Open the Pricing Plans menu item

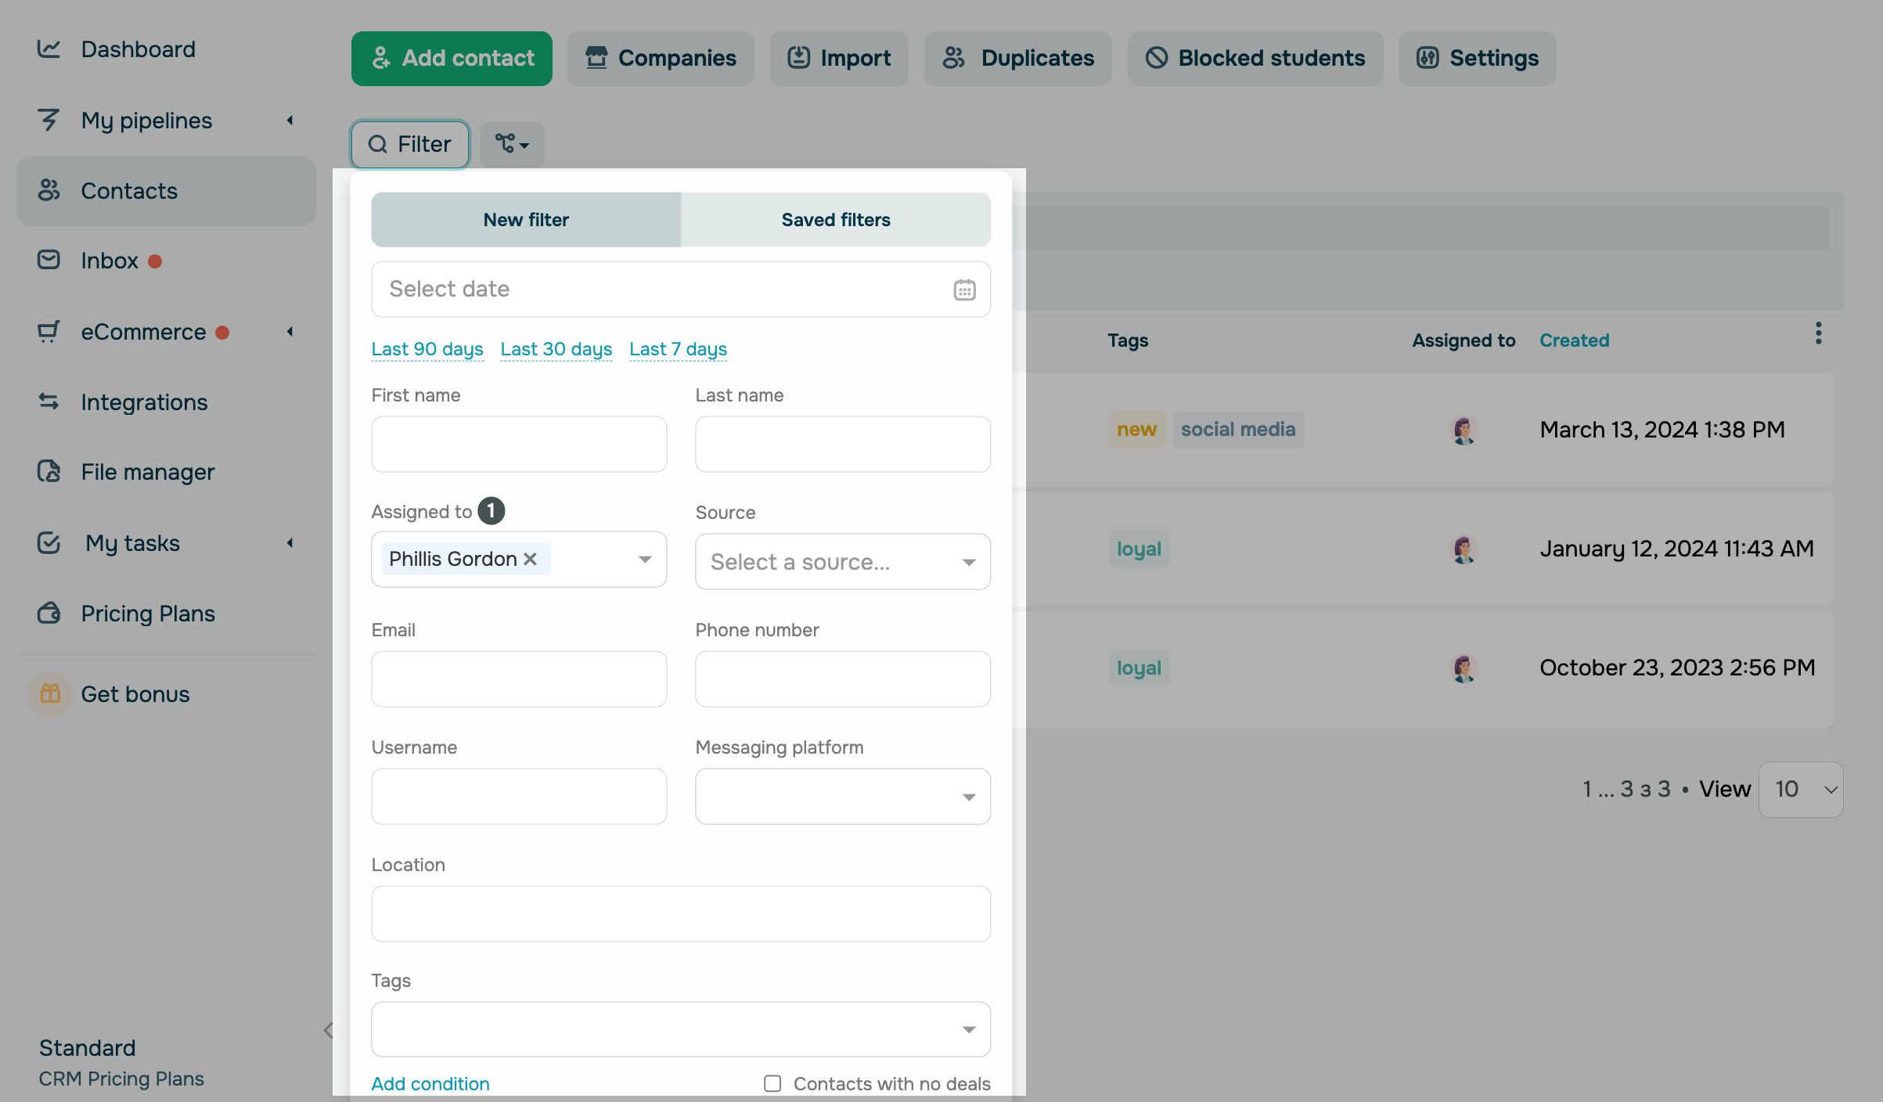point(148,613)
